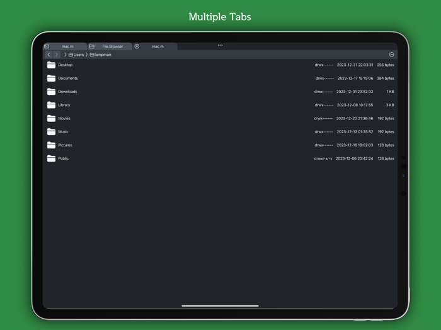Image resolution: width=441 pixels, height=330 pixels.
Task: Switch to the first mac m tab
Action: coord(65,47)
